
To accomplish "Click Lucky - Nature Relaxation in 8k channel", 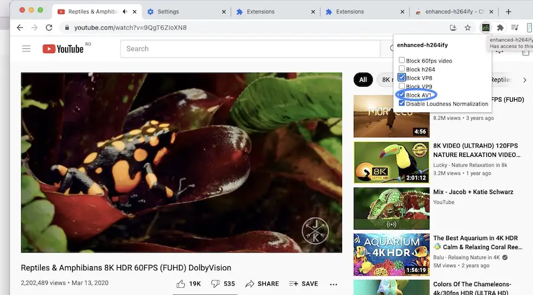I will (x=470, y=165).
